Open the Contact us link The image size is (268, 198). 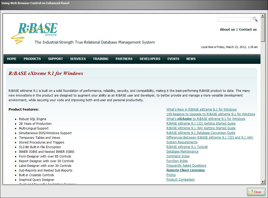tap(248, 30)
